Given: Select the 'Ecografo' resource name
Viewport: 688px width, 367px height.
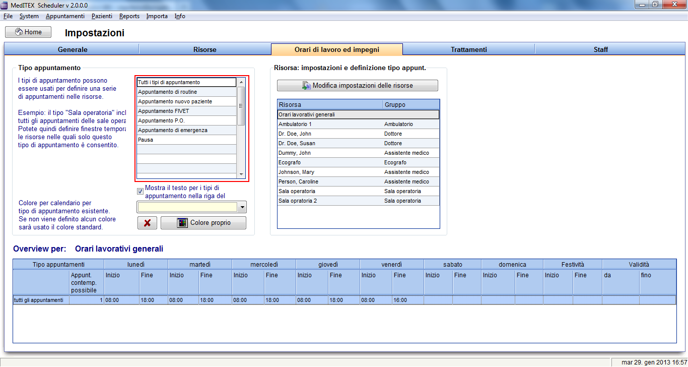Looking at the screenshot, I should [x=290, y=162].
